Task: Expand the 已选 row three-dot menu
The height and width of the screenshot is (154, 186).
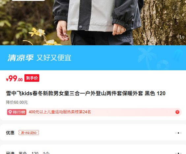Action: (178, 153)
